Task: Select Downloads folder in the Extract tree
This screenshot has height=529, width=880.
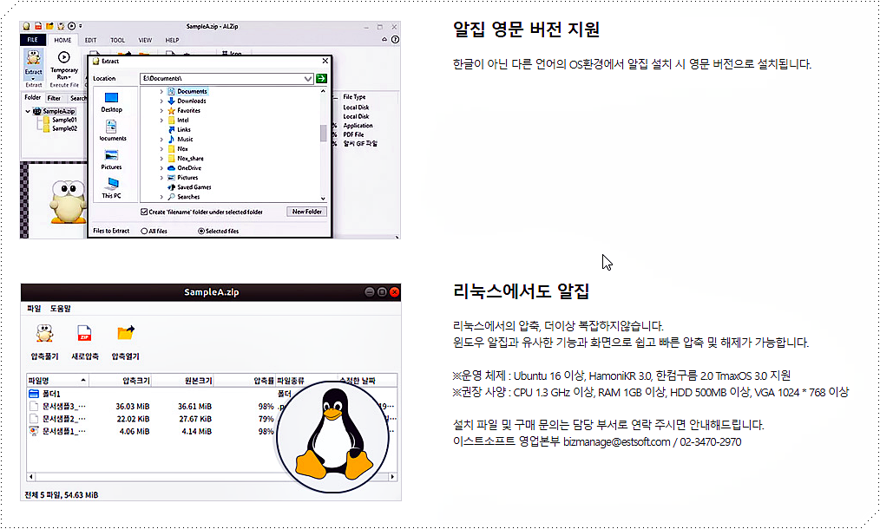Action: coord(187,101)
